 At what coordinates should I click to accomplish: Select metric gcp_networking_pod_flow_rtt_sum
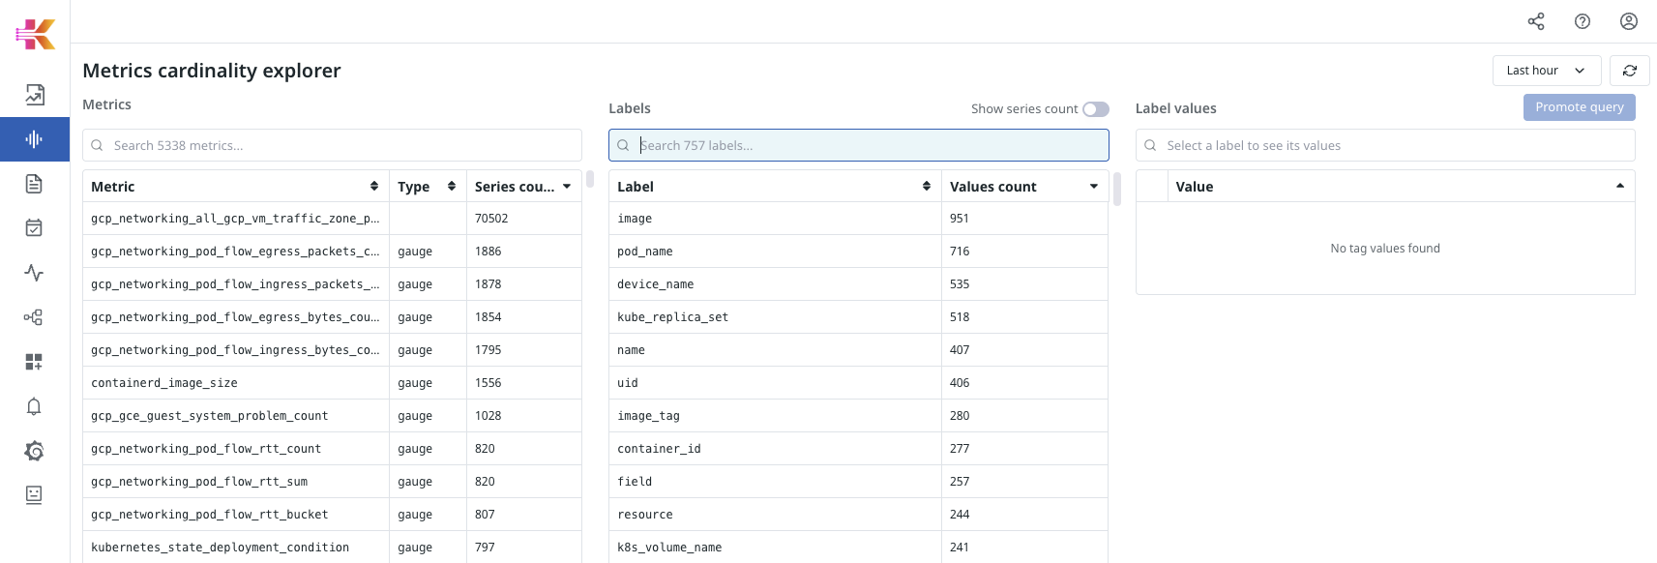click(199, 482)
